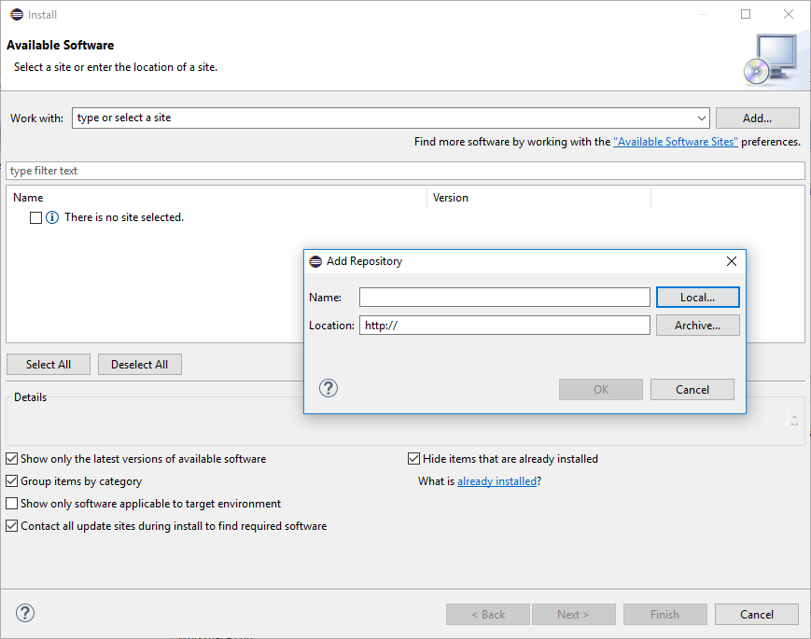Close the Add Repository dialog with X
This screenshot has width=811, height=639.
pyautogui.click(x=732, y=261)
